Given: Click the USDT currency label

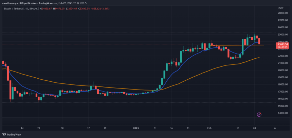Looking at the screenshot, I should [280, 8].
